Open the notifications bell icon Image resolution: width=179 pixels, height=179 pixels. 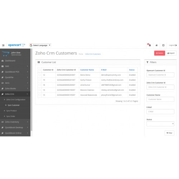click(x=150, y=45)
